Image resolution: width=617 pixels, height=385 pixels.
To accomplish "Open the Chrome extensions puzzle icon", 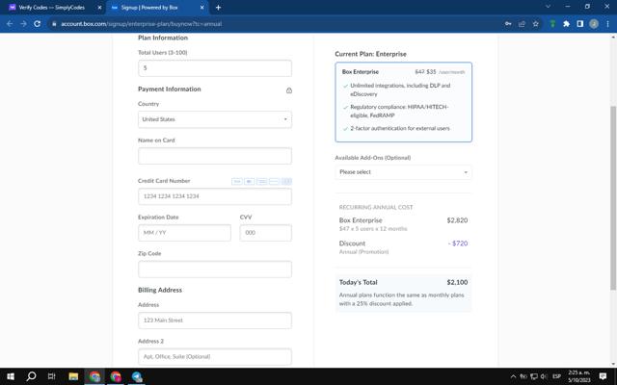I will 566,24.
